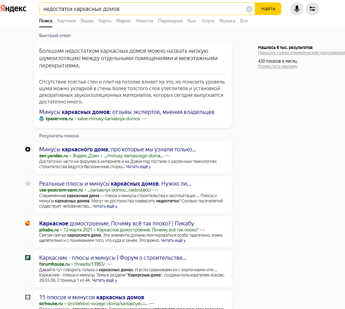This screenshot has height=309, width=345.
Task: Open 'Реальные плюсы и минусы каркасных домов' result
Action: pyautogui.click(x=115, y=184)
